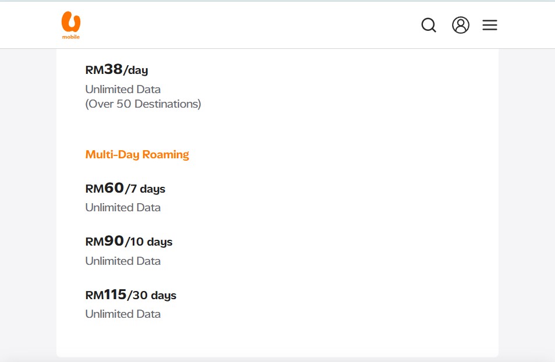The width and height of the screenshot is (555, 362).
Task: Expand the hamburger menu icon
Action: tap(490, 25)
